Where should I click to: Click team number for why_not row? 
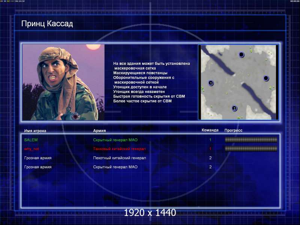210,149
